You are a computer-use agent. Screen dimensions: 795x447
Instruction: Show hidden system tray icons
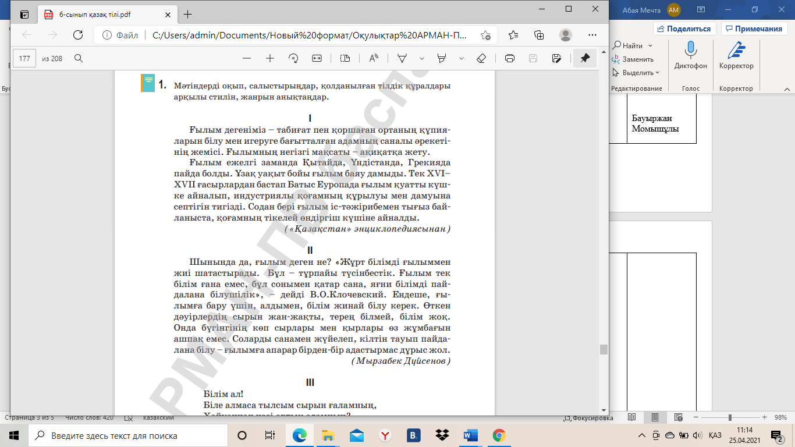click(643, 435)
